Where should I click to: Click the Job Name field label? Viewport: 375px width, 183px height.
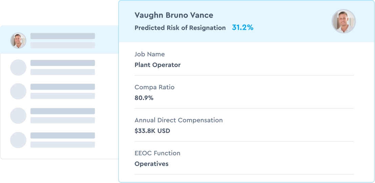(x=150, y=54)
